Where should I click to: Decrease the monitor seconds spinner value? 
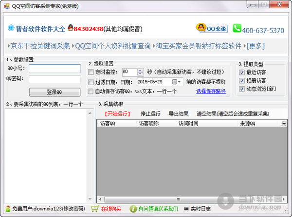pyautogui.click(x=140, y=73)
